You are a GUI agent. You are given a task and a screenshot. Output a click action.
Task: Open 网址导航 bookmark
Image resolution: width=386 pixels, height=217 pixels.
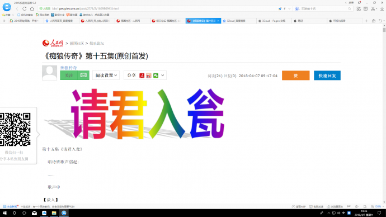click(x=43, y=15)
